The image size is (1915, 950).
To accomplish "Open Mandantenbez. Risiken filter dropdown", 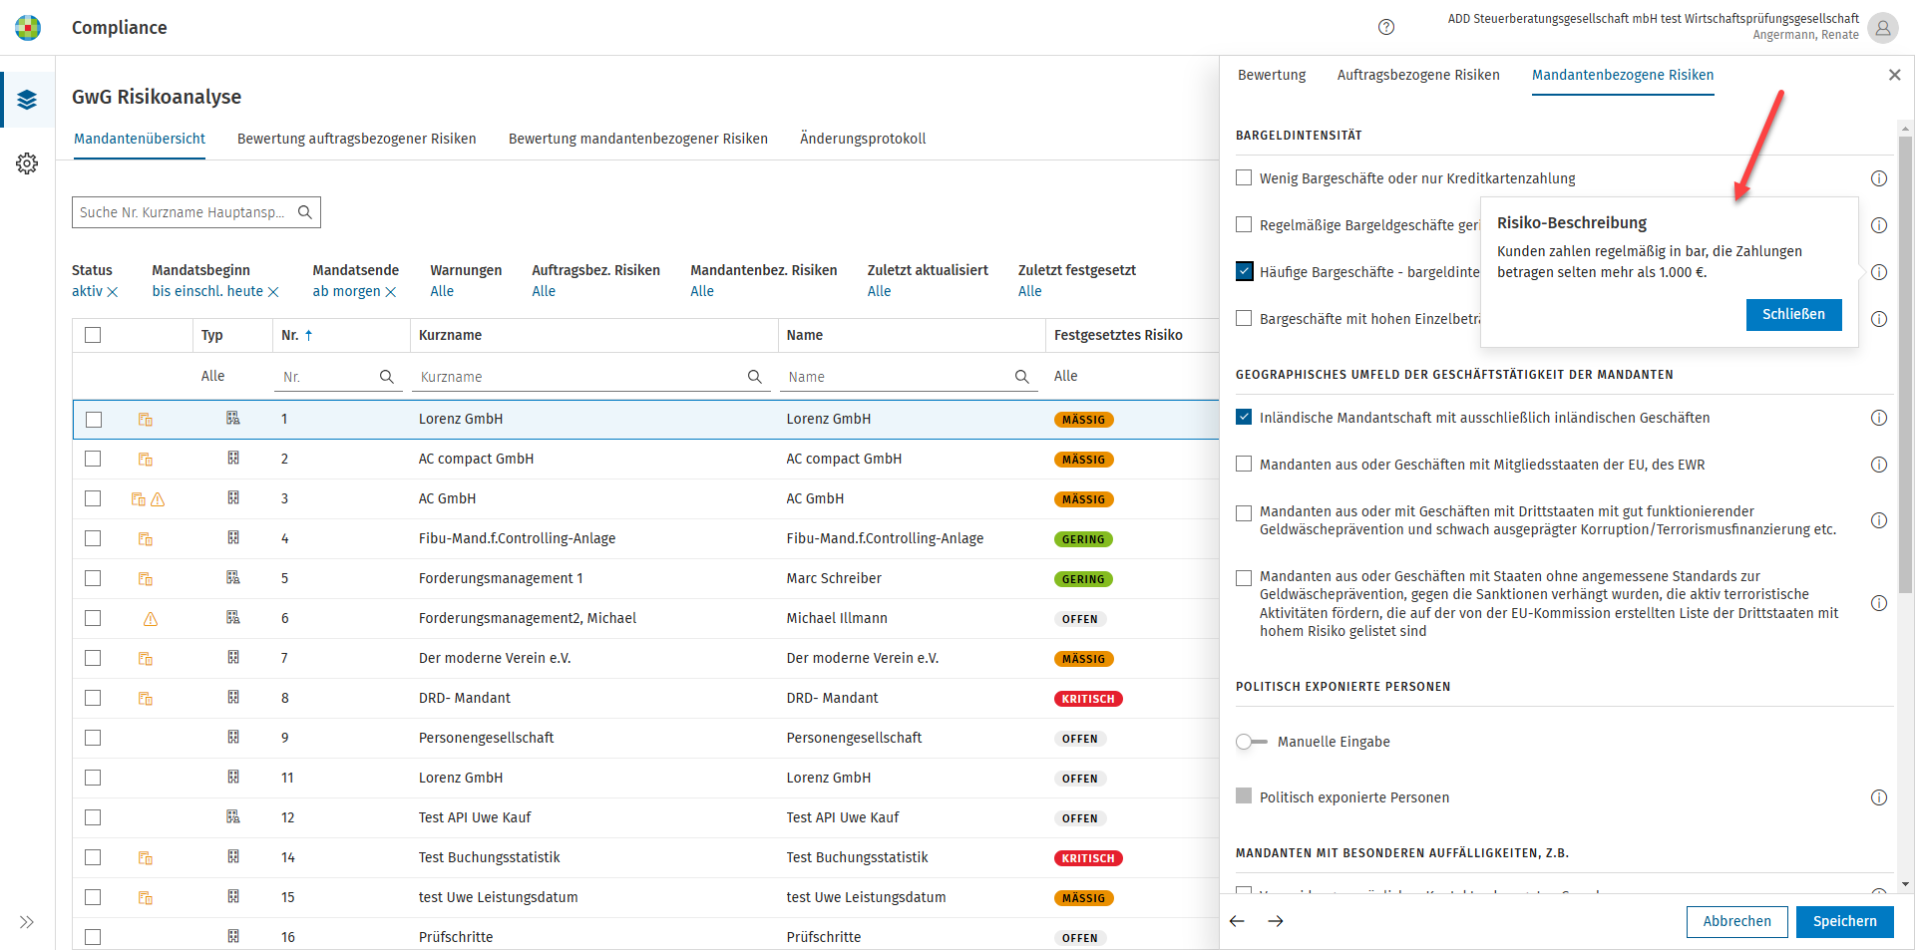I will tap(702, 291).
